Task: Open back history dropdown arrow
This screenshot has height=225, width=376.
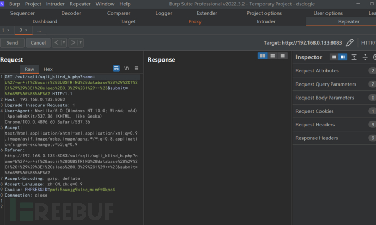Action: click(64, 42)
